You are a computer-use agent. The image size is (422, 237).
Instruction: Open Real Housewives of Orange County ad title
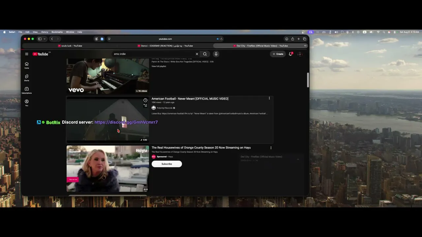(201, 148)
